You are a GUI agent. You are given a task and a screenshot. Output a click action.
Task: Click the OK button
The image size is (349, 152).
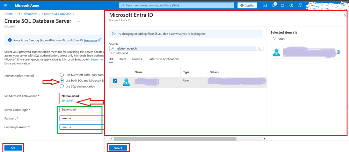tap(13, 148)
